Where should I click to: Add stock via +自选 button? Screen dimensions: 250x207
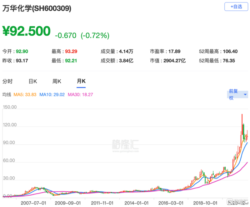[x=236, y=7]
